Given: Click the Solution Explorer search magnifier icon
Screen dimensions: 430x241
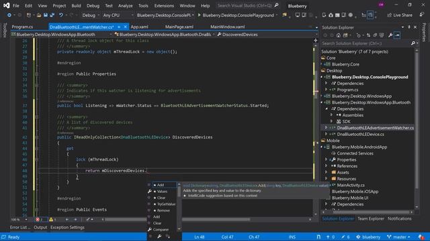Looking at the screenshot, I should pyautogui.click(x=413, y=43).
